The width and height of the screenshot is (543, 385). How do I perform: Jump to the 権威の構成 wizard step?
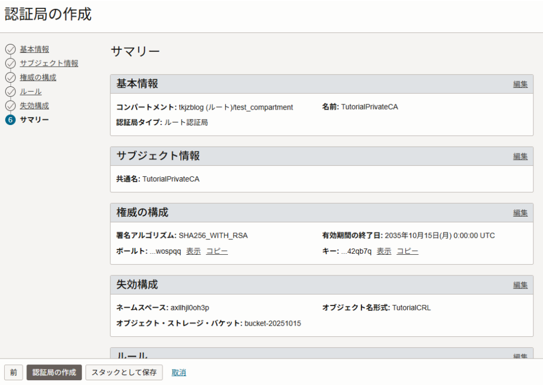pos(38,77)
